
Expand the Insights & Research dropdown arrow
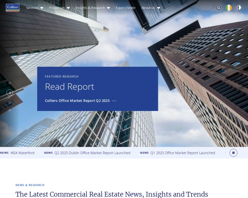tap(108, 8)
